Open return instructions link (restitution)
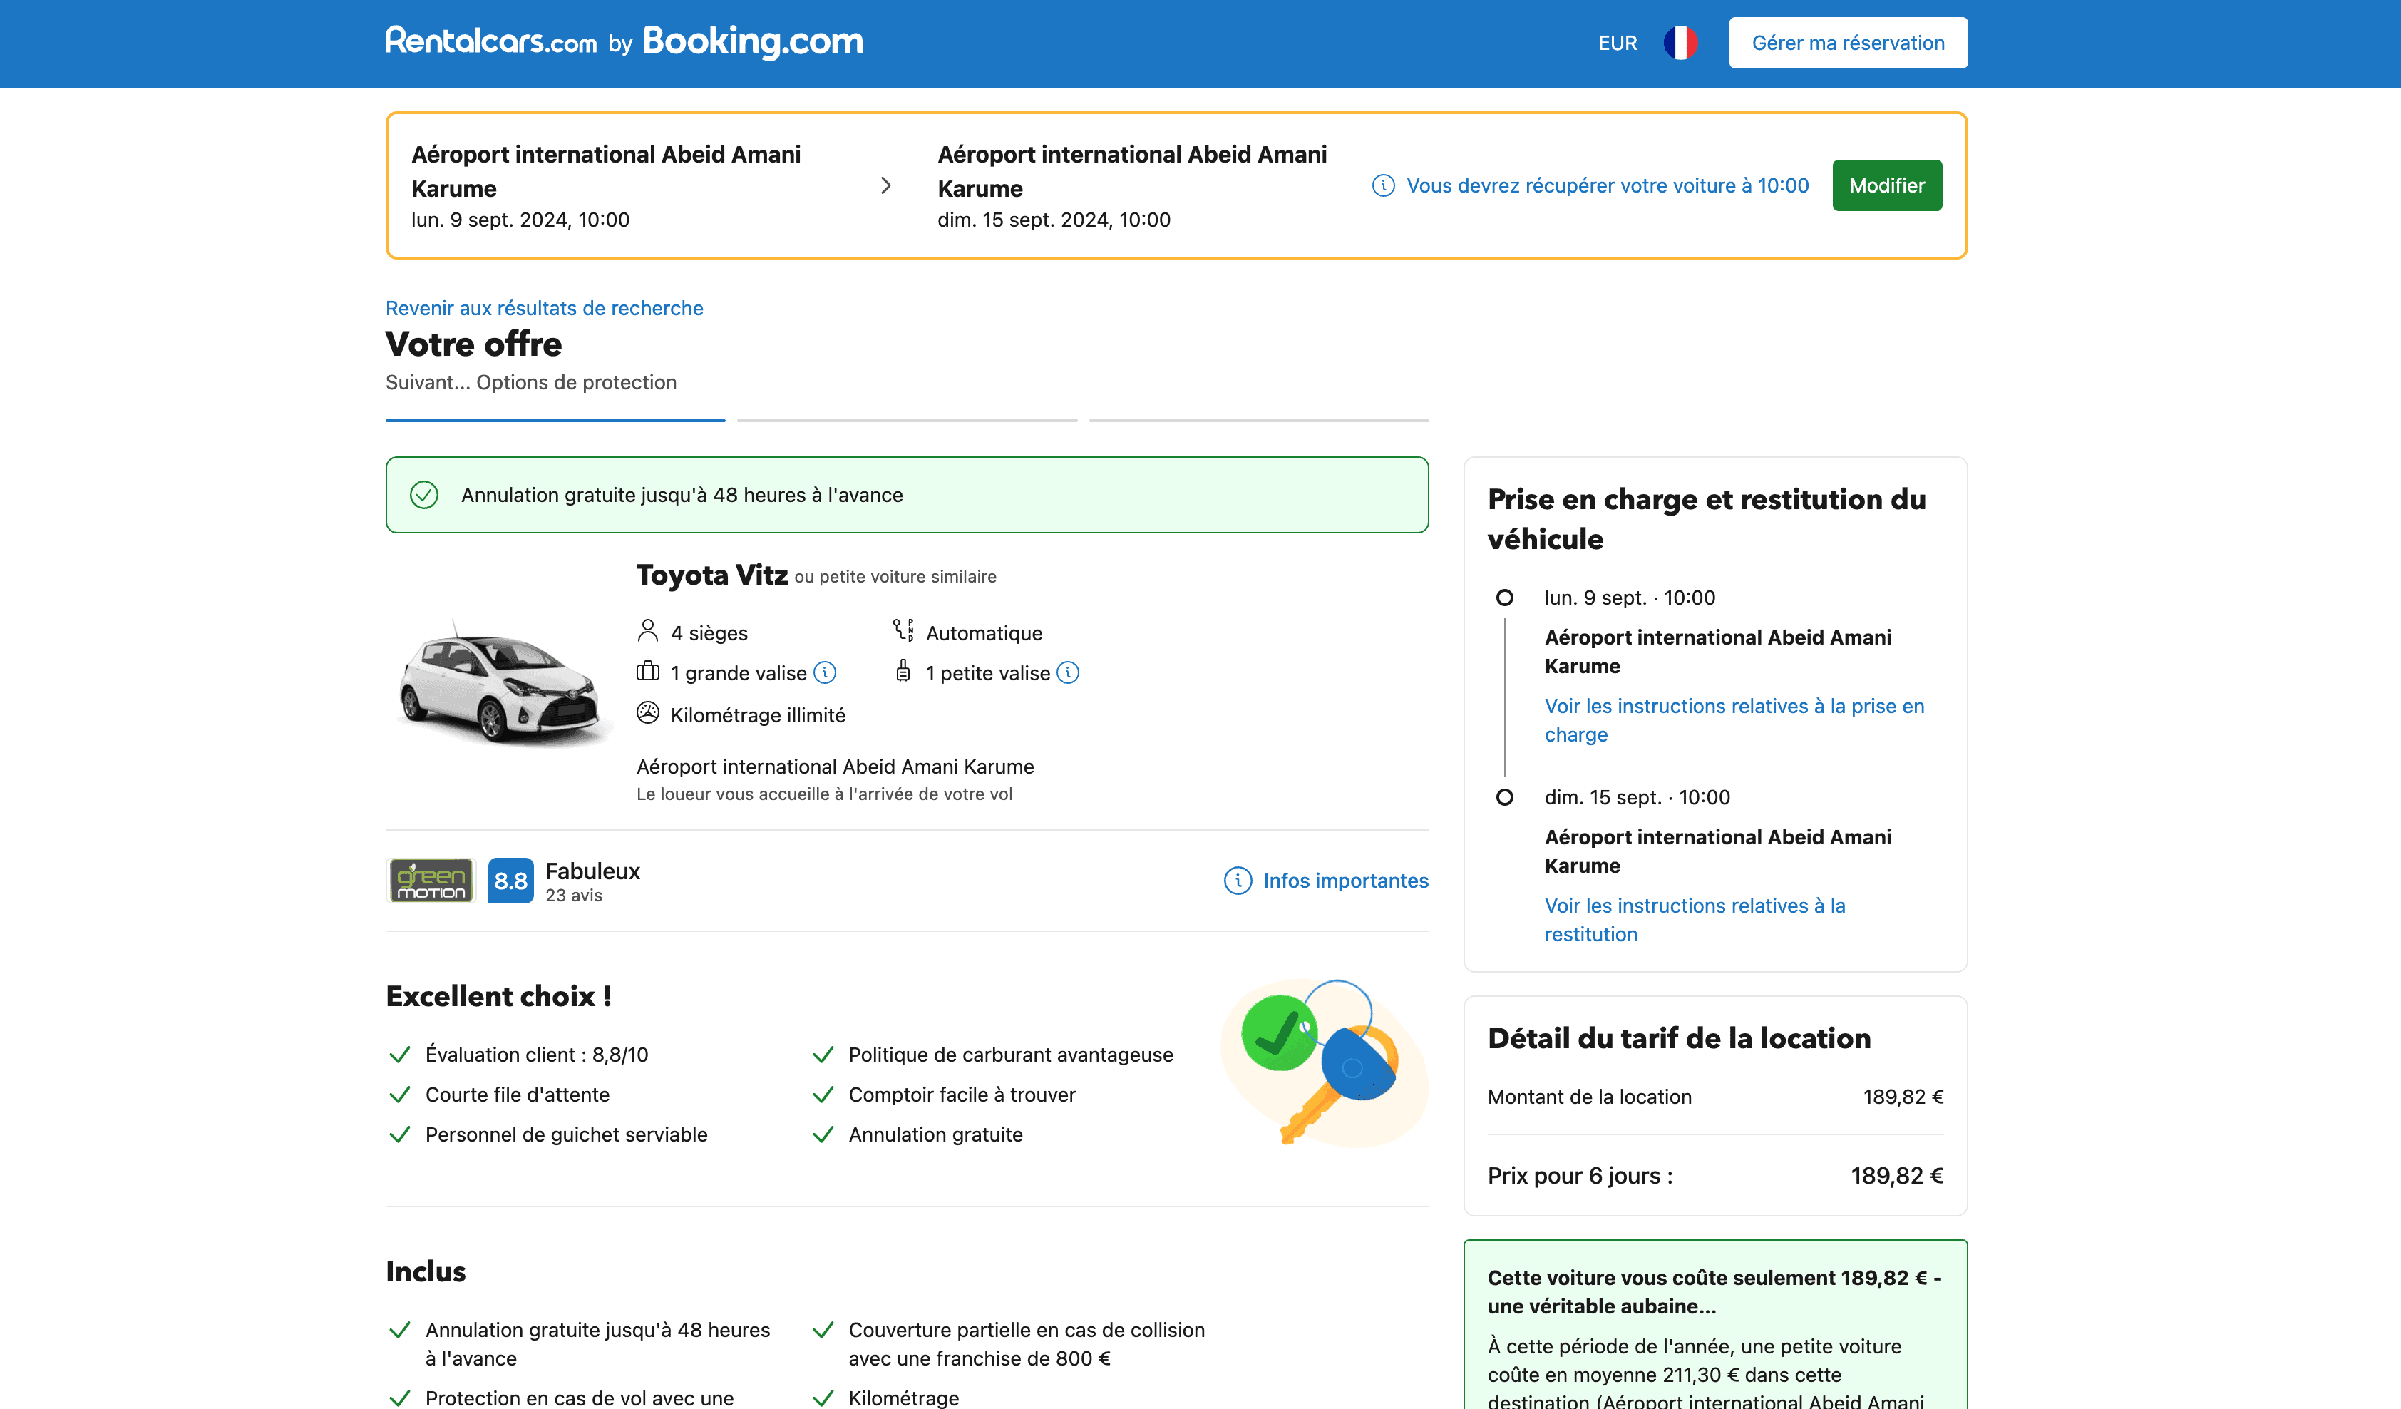The width and height of the screenshot is (2401, 1409). click(1694, 920)
